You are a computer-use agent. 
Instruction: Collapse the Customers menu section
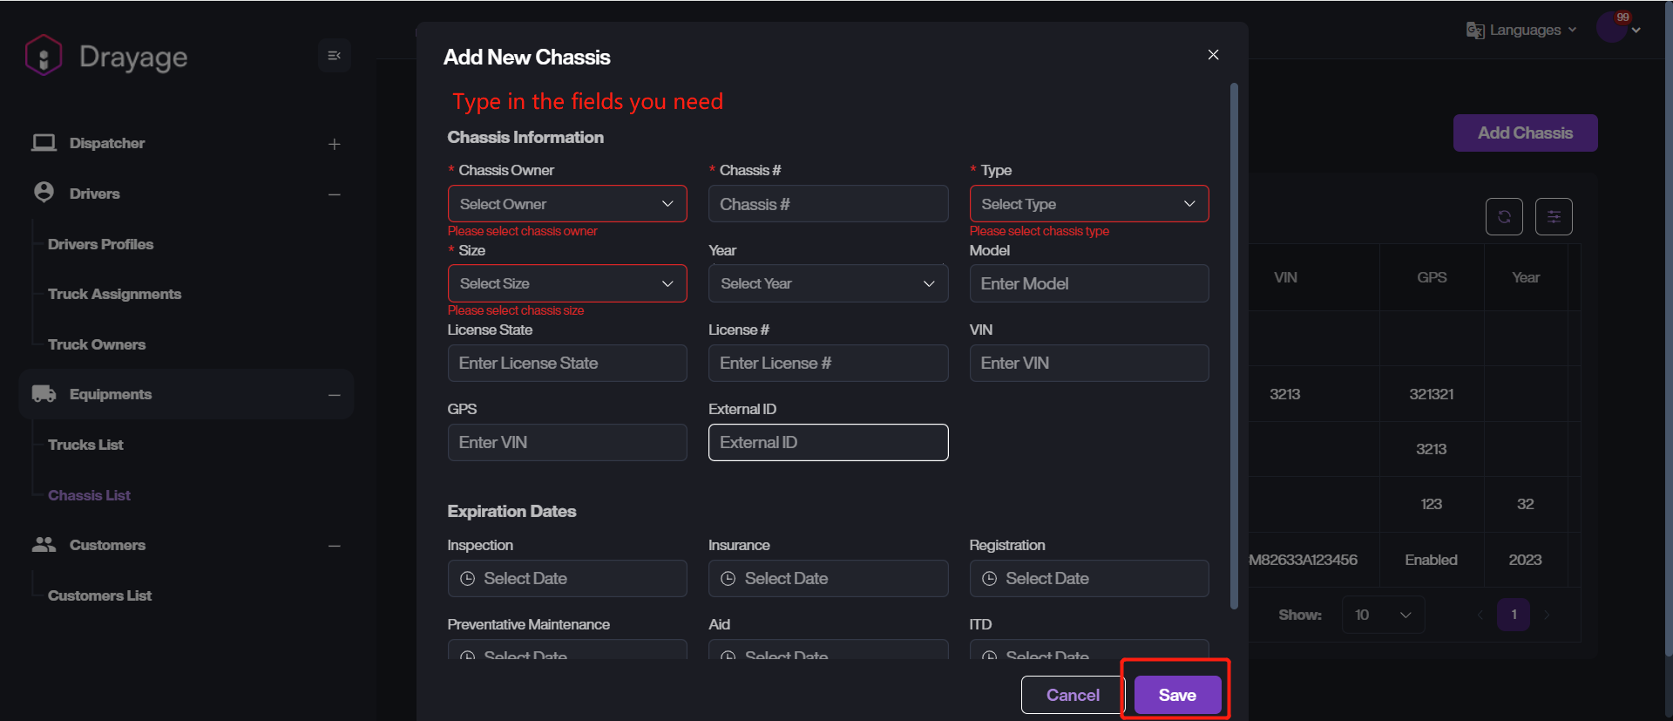334,546
